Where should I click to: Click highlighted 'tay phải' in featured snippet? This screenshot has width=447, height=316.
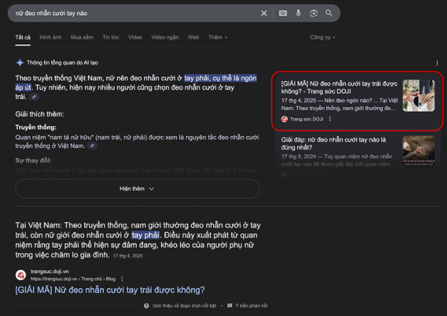(145, 235)
